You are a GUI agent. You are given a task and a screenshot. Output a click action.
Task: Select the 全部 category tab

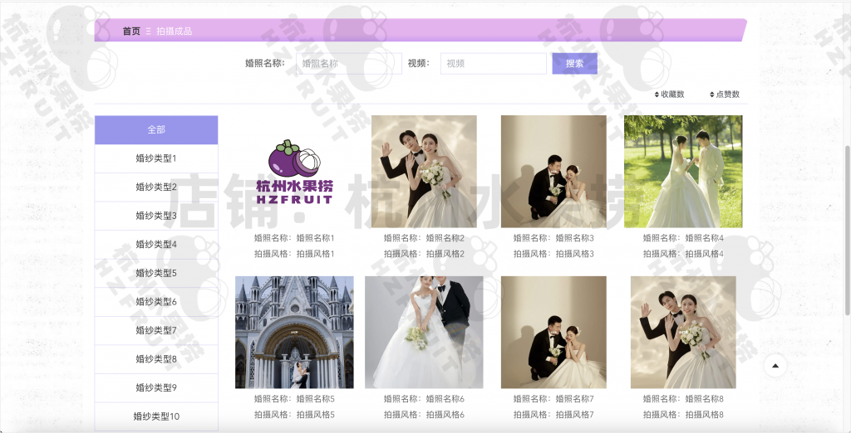pos(156,129)
